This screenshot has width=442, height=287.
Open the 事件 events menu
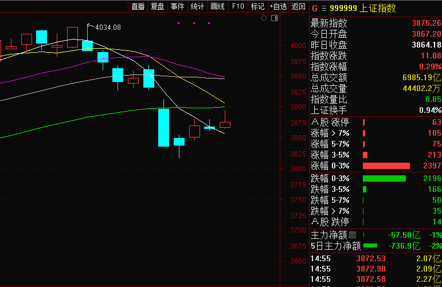(178, 6)
